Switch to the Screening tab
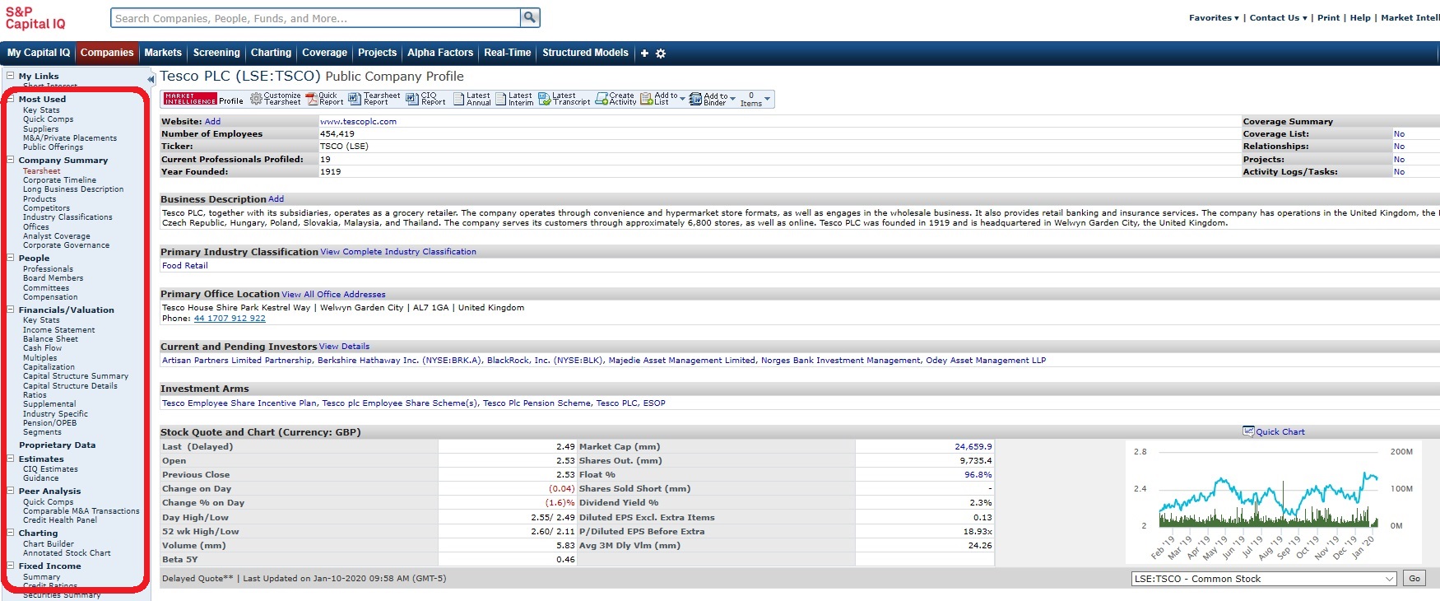This screenshot has height=601, width=1440. point(216,53)
